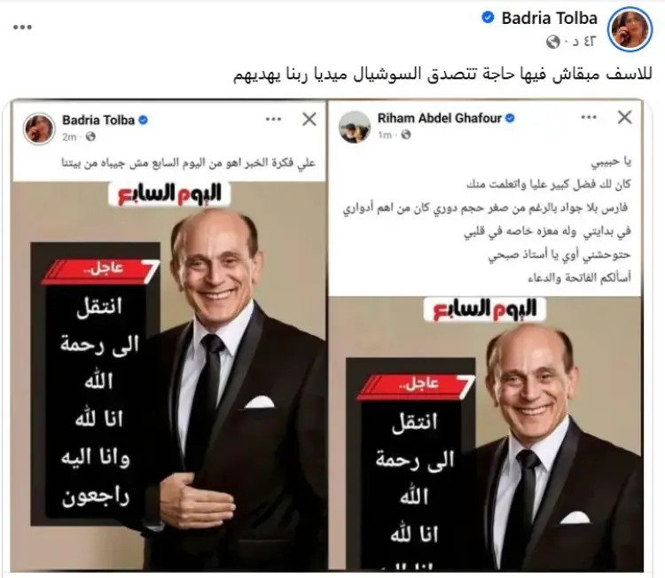This screenshot has width=665, height=578.
Task: Click the small Badria Tolba avatar in the embedded post
Action: click(39, 129)
